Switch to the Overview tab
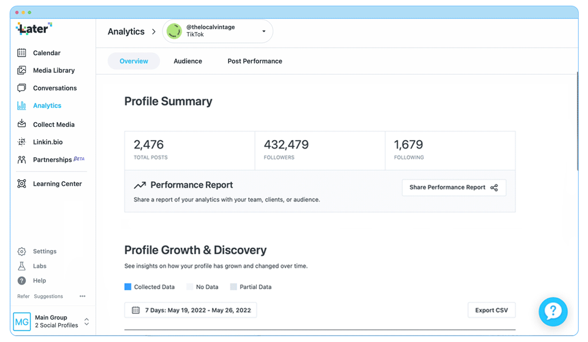Image resolution: width=588 pixels, height=342 pixels. point(134,61)
